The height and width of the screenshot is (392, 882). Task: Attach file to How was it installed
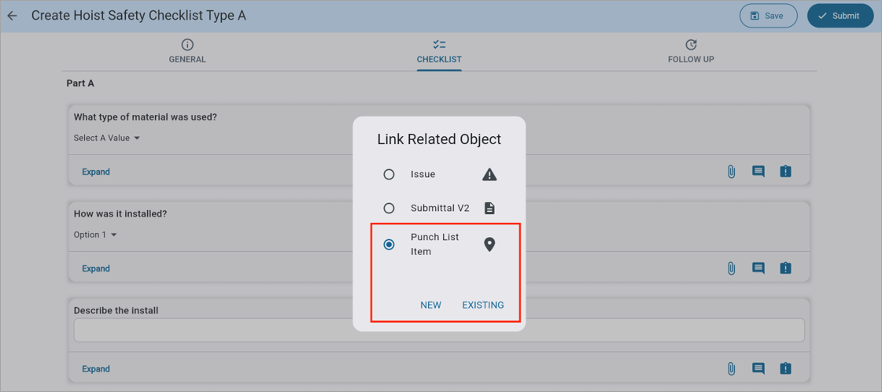[731, 268]
